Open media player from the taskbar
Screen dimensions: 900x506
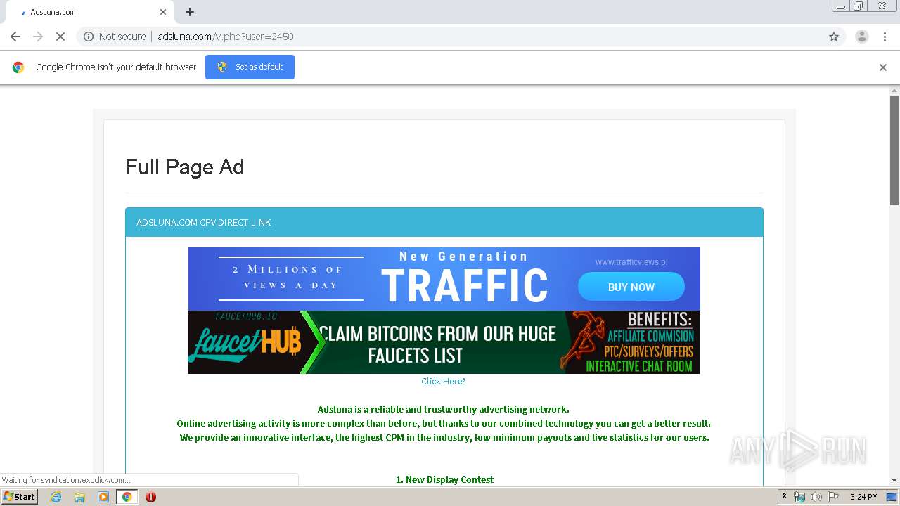point(103,497)
